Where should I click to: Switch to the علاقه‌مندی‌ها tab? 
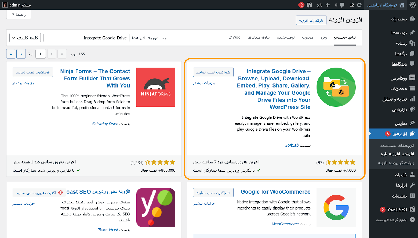[259, 37]
